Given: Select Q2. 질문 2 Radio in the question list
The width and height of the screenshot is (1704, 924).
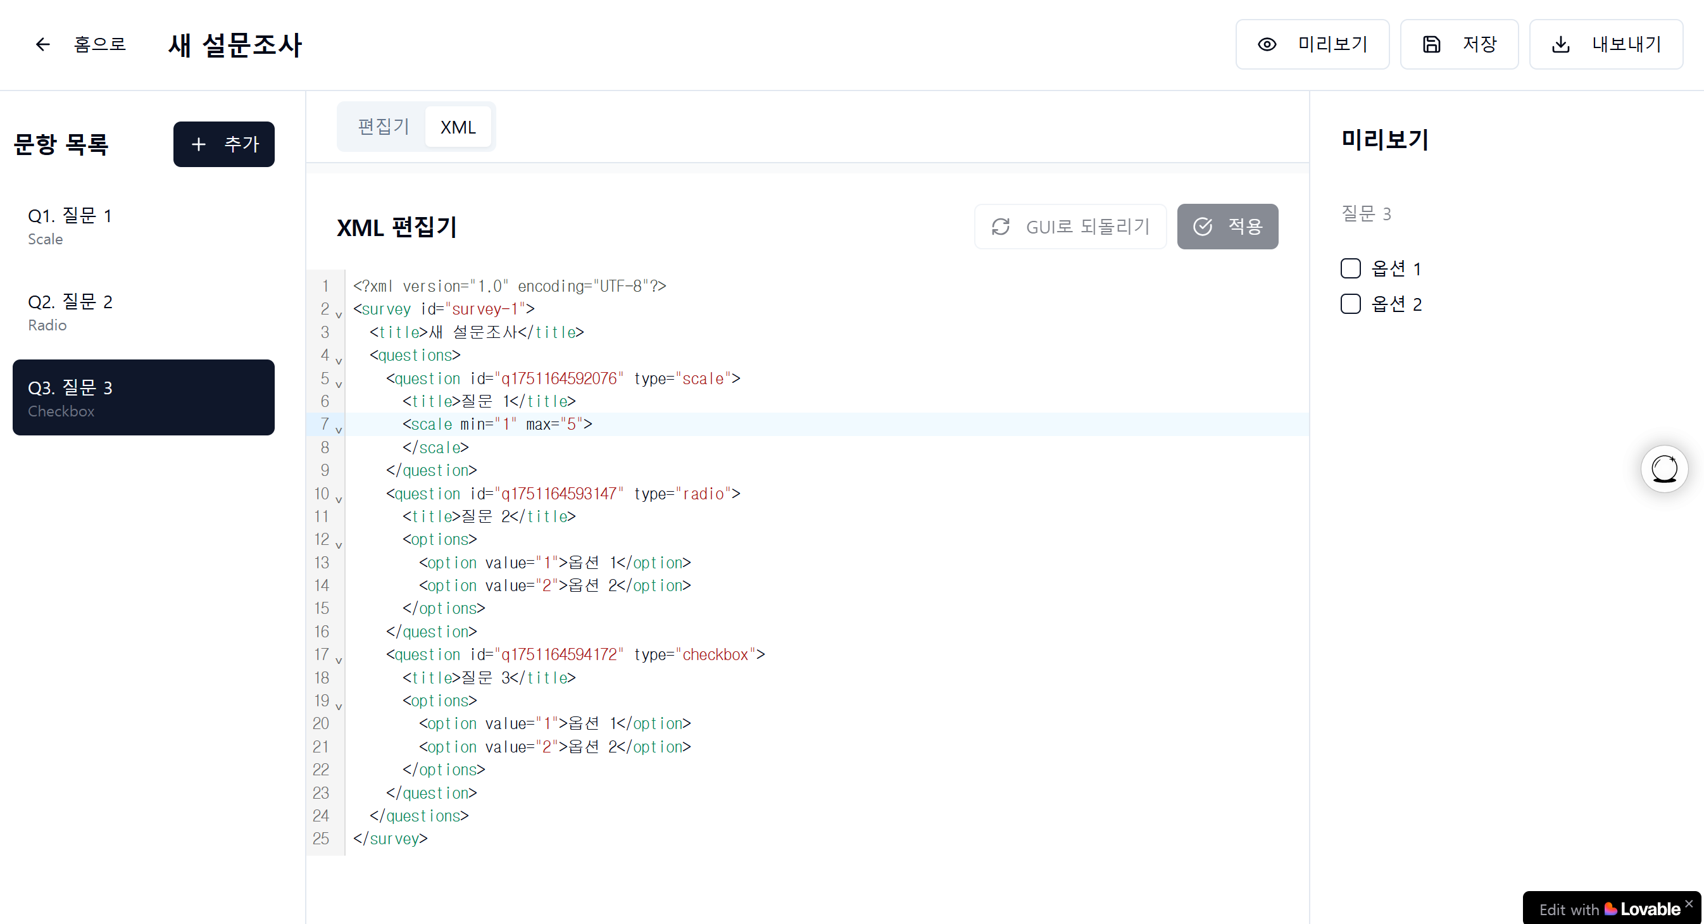Looking at the screenshot, I should point(143,312).
